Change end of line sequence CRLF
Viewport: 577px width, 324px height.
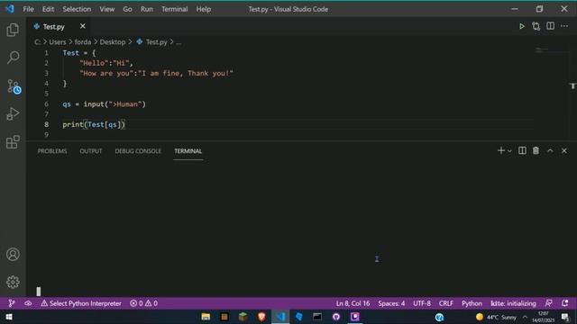pos(446,303)
